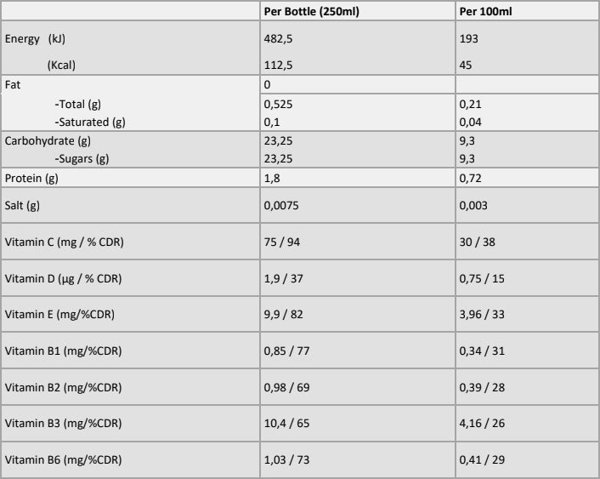Select the 'Per 100ml' column header

485,12
